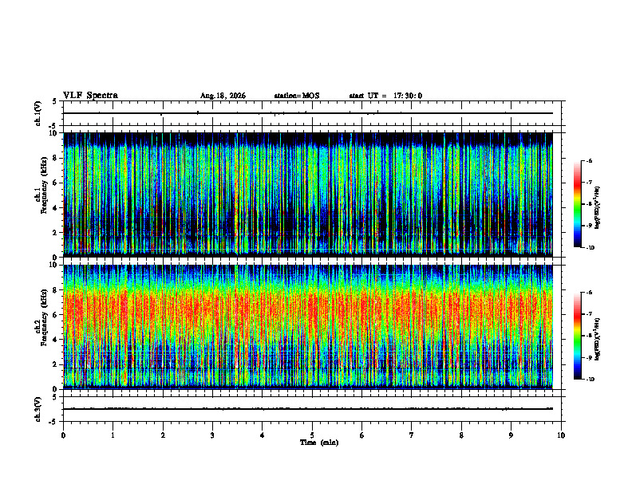This screenshot has width=632, height=488.
Task: Click the "VLF Spectra" plot title
Action: [x=90, y=96]
